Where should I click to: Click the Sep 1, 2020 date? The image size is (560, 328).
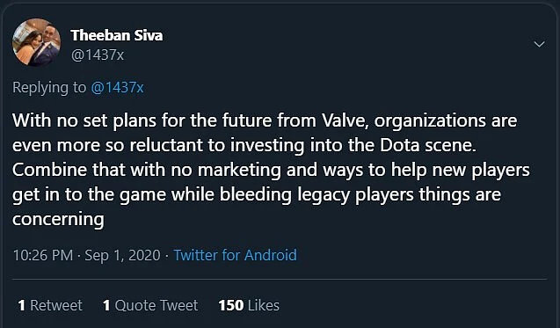pos(122,256)
